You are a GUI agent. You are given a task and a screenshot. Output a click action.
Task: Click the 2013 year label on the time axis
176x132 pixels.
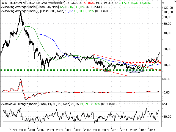coord(143,130)
